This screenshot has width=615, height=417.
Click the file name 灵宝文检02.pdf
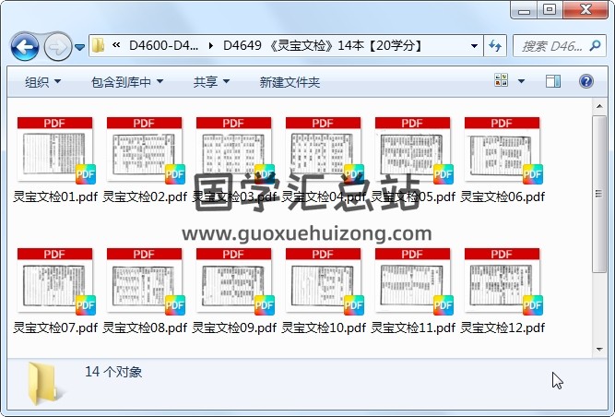145,197
